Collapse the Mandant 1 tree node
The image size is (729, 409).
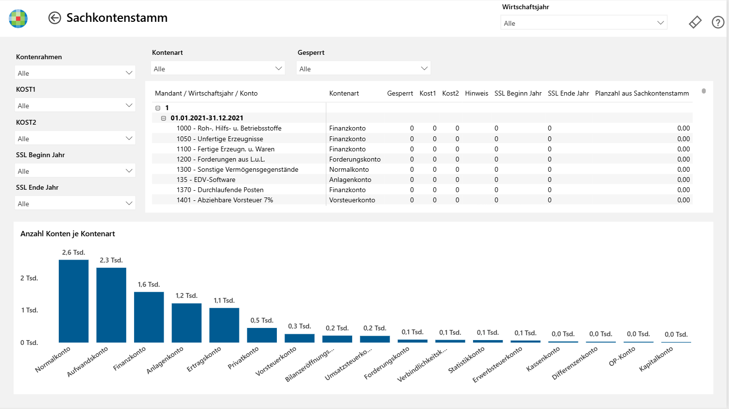pyautogui.click(x=158, y=108)
